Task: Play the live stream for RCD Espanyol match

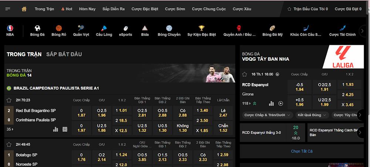Action: tap(280, 104)
